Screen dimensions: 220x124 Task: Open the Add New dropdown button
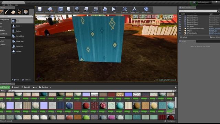[5, 87]
